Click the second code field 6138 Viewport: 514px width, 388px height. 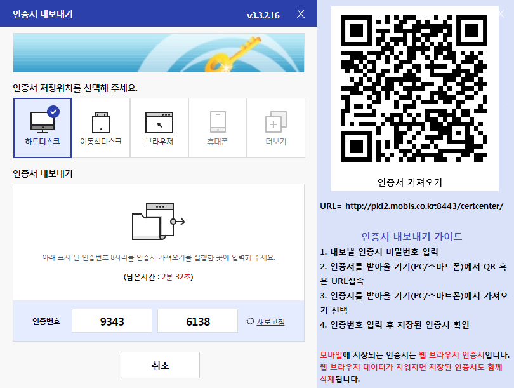point(197,321)
